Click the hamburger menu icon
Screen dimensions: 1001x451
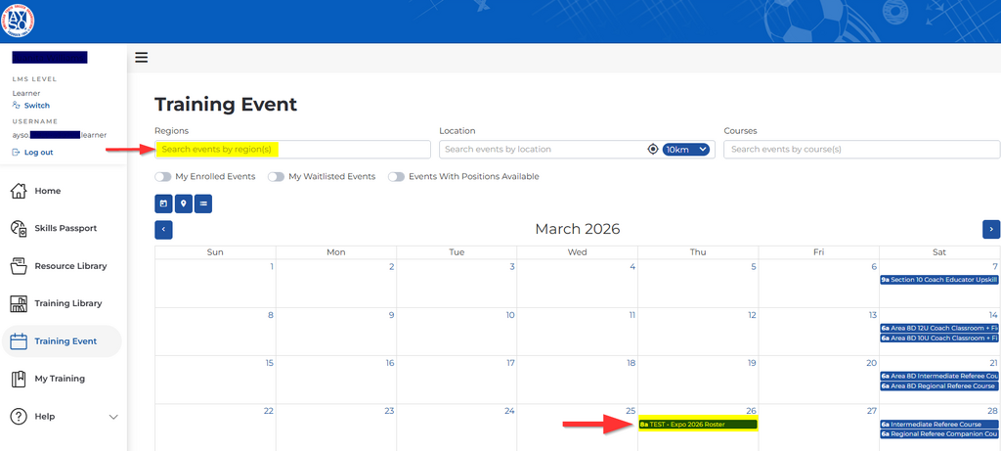[141, 58]
